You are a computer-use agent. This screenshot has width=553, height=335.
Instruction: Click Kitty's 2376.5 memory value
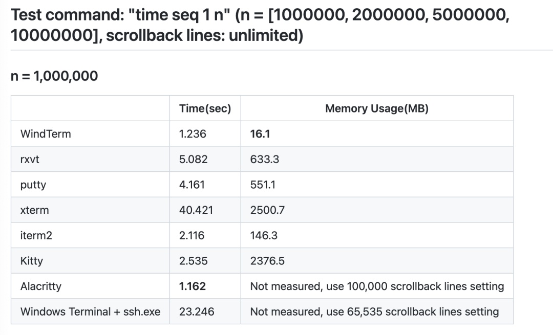click(267, 261)
